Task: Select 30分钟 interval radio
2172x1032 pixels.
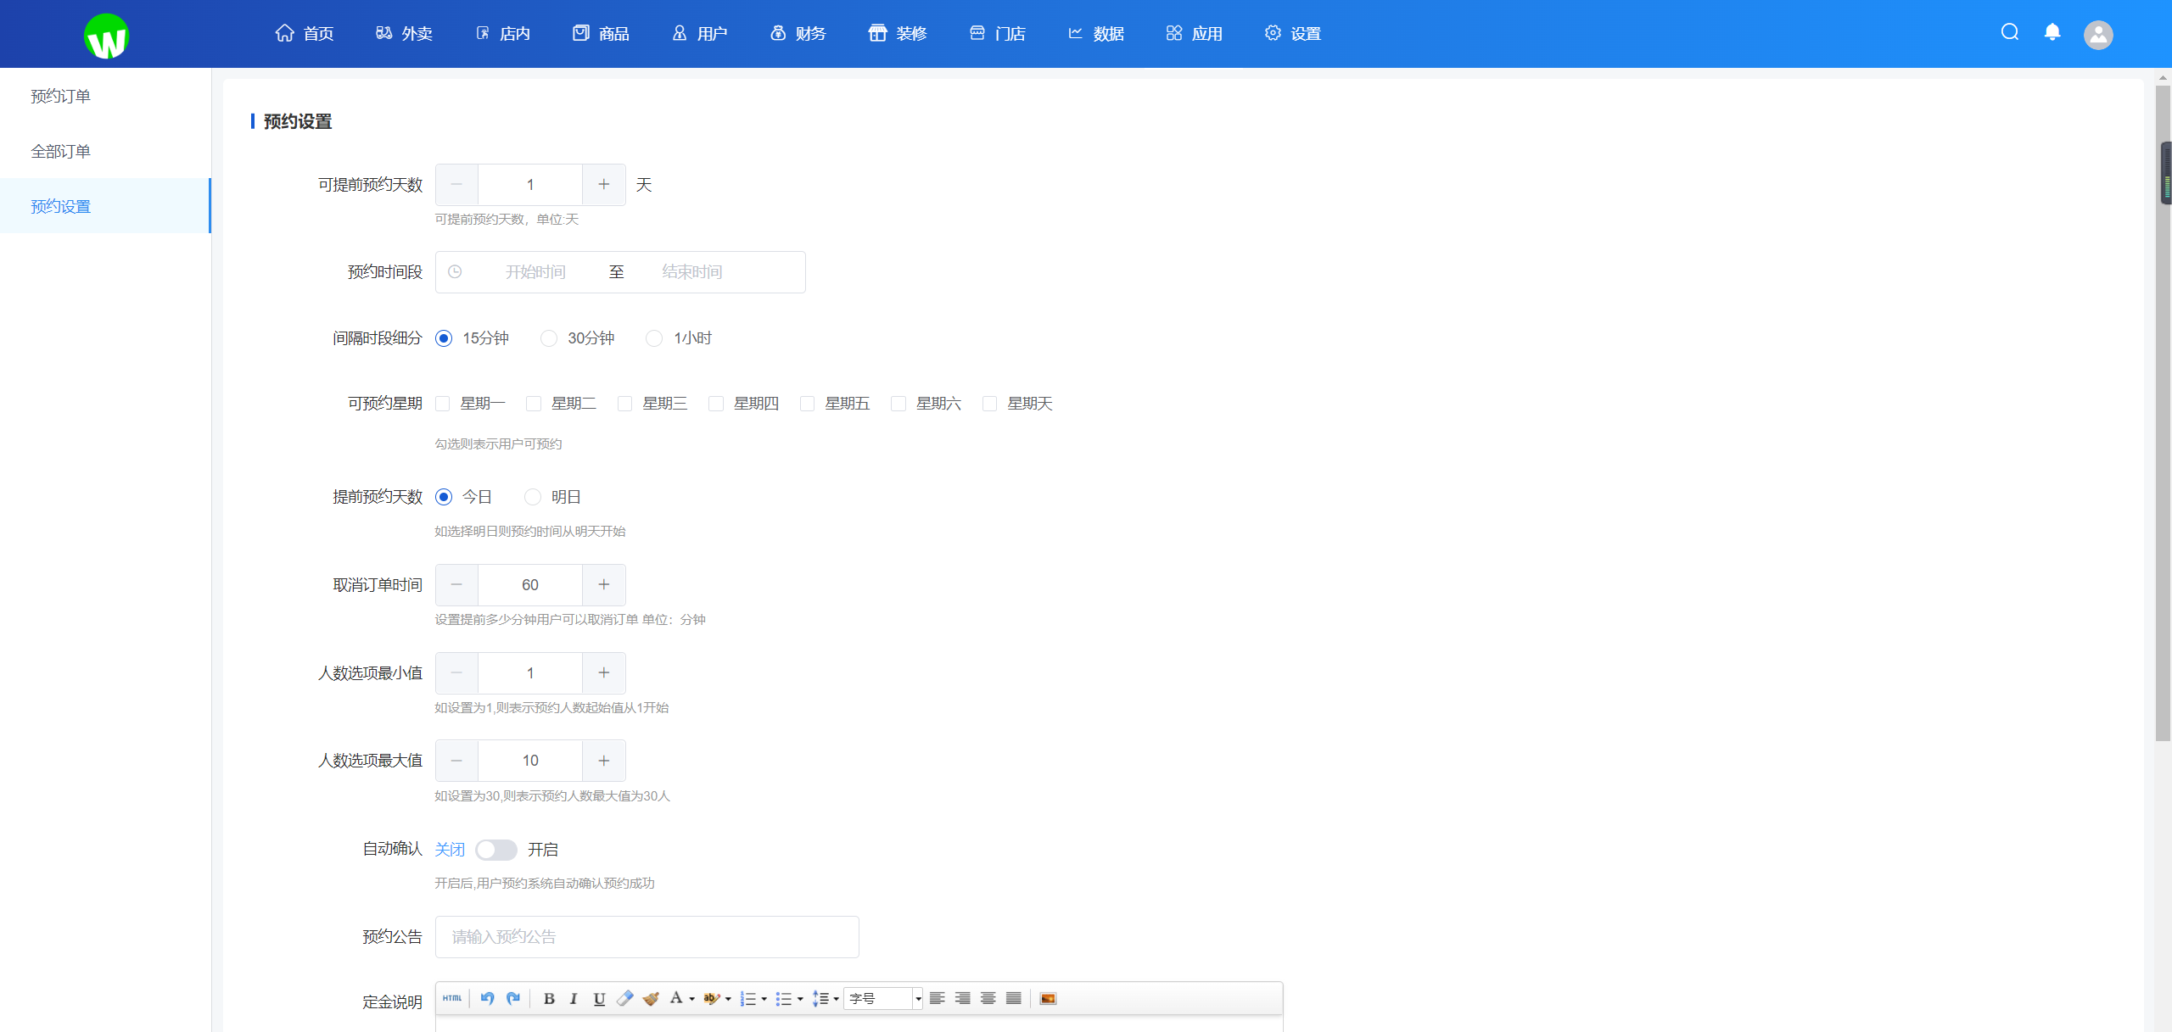Action: coord(549,338)
